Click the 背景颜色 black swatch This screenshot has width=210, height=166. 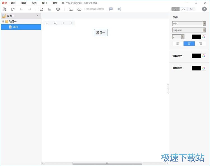pyautogui.click(x=197, y=56)
